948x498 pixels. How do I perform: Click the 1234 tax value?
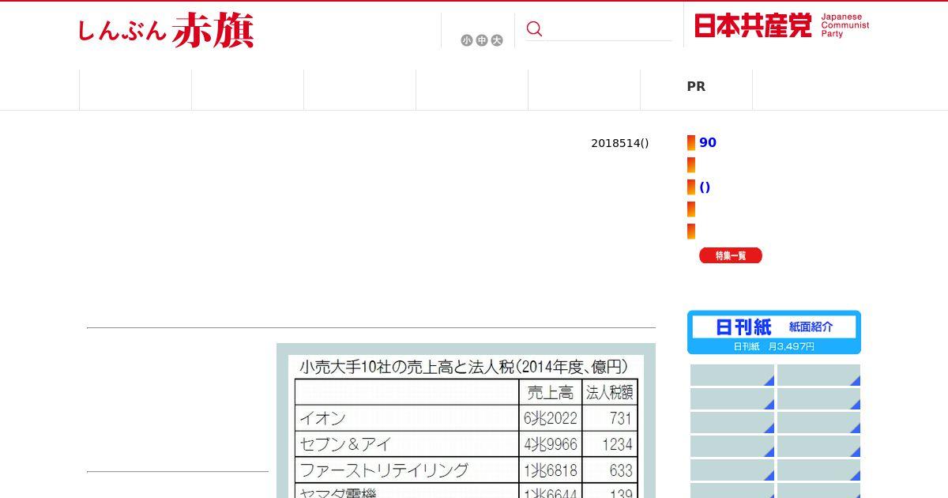pyautogui.click(x=617, y=444)
